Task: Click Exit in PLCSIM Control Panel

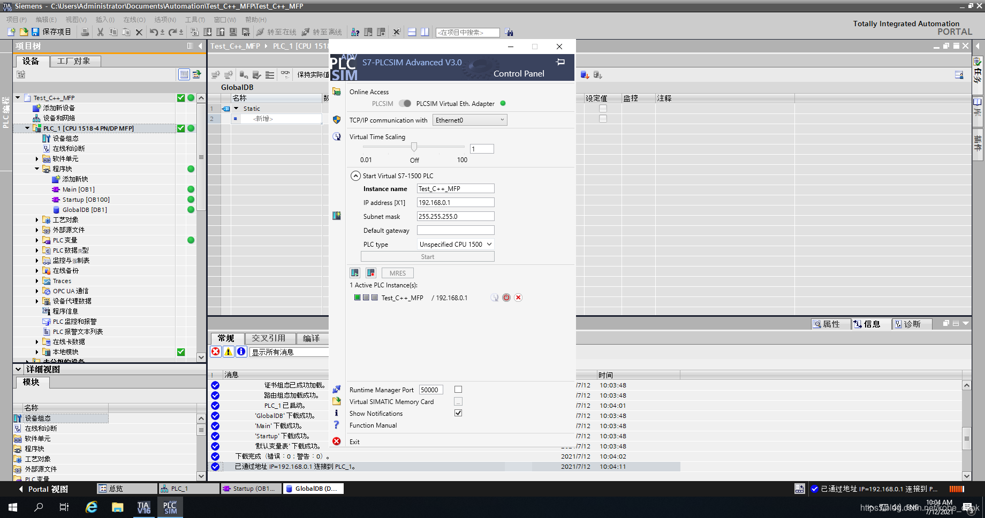Action: [354, 441]
